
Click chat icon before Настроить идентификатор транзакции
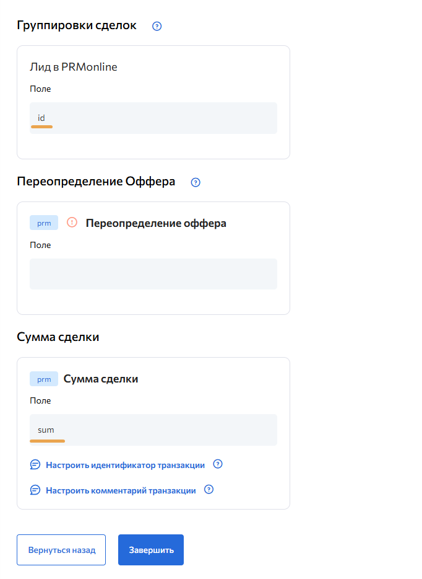[x=35, y=465]
